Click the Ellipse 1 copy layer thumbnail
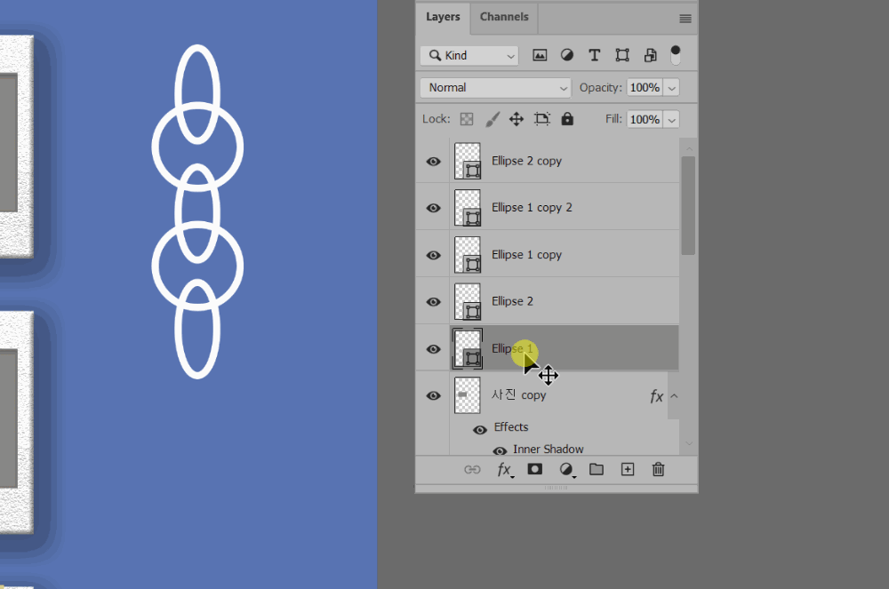The height and width of the screenshot is (589, 889). pyautogui.click(x=468, y=255)
